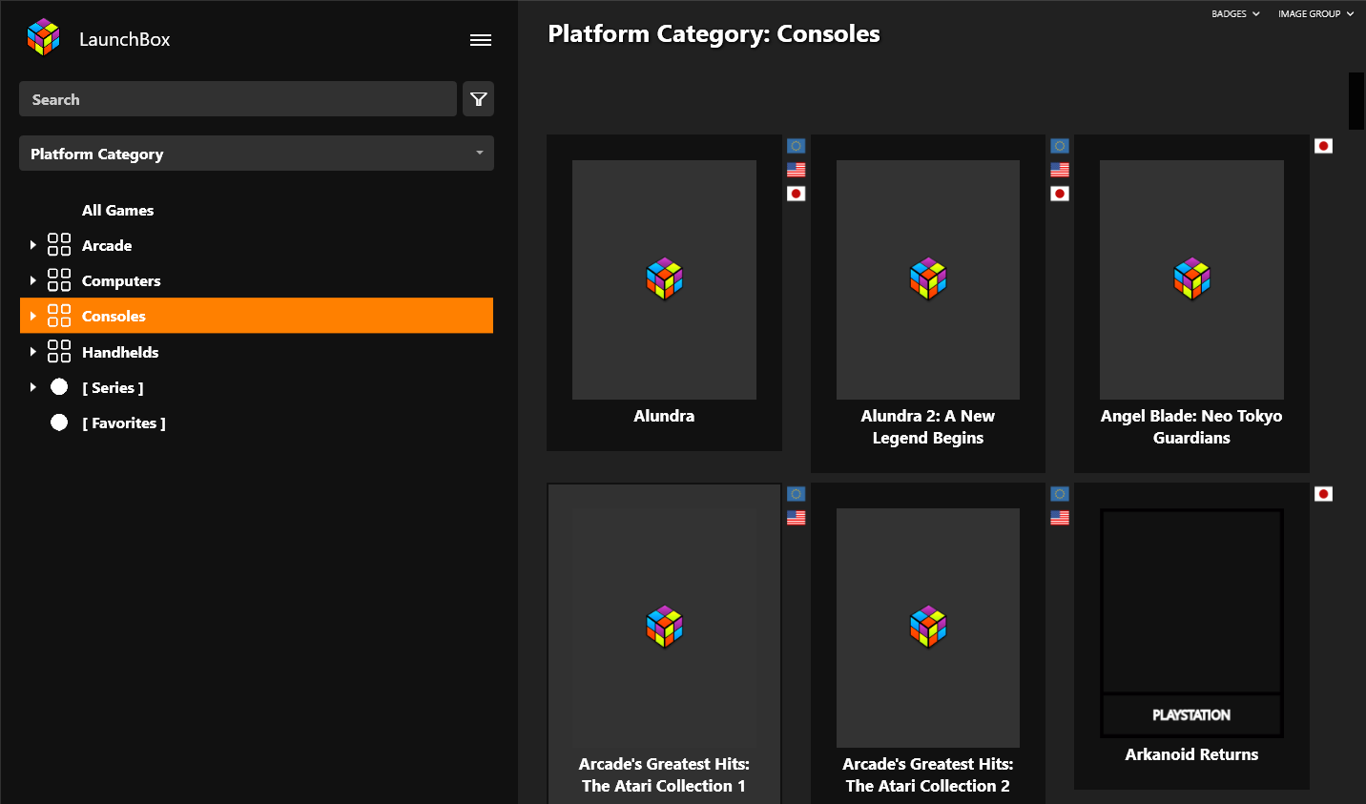The image size is (1366, 804).
Task: Click in the Search field
Action: 238,99
